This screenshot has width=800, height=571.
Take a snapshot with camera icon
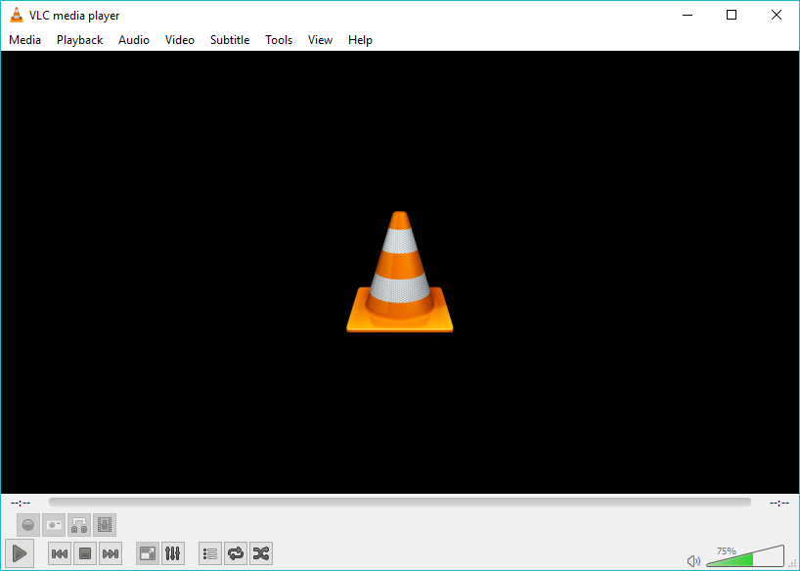coord(54,525)
